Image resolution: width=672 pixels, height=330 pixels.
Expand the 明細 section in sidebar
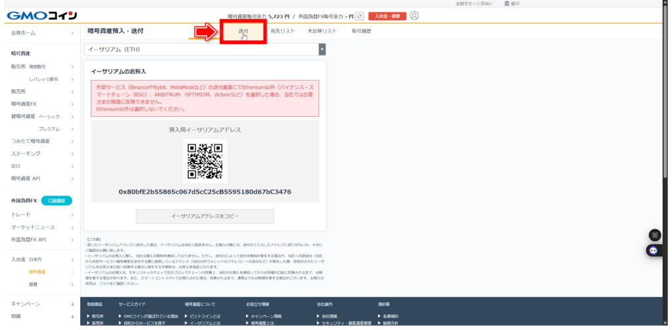point(72,316)
